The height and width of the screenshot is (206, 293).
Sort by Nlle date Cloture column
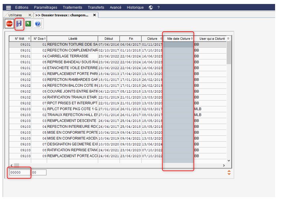pyautogui.click(x=179, y=39)
